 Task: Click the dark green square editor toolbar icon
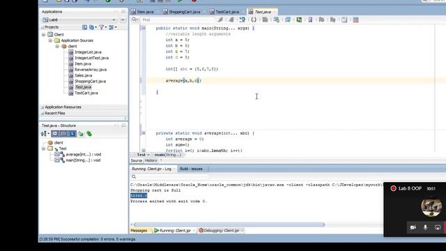pyautogui.click(x=299, y=20)
